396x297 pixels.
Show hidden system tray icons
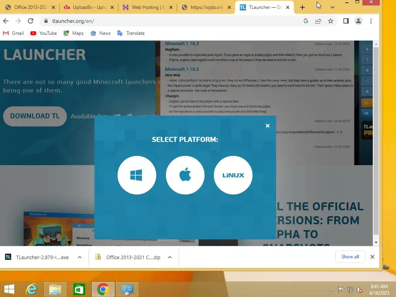coord(331,290)
